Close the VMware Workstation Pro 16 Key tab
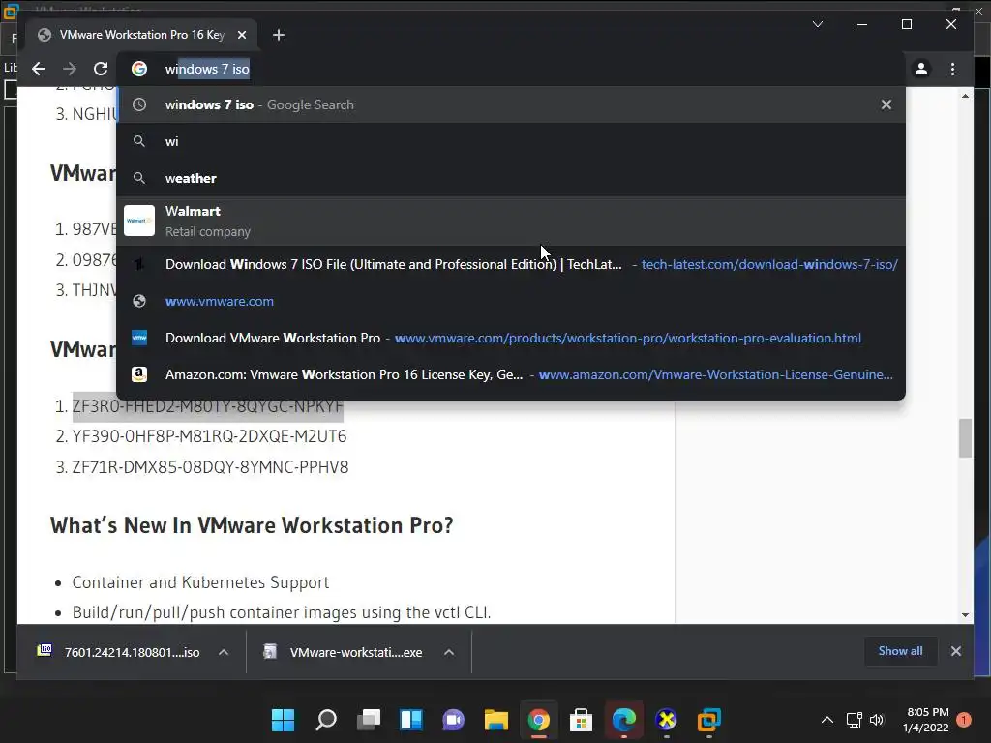This screenshot has height=743, width=991. click(x=241, y=35)
